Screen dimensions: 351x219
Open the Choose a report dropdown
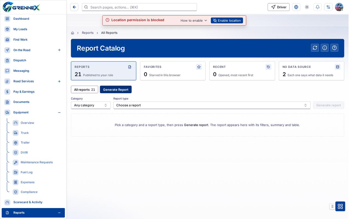(x=212, y=105)
